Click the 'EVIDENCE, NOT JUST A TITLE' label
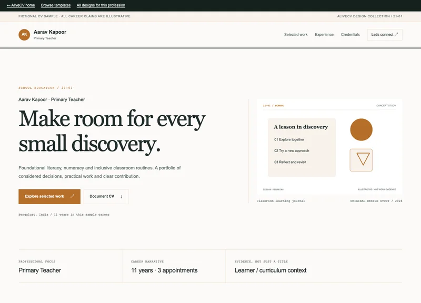 pos(261,261)
